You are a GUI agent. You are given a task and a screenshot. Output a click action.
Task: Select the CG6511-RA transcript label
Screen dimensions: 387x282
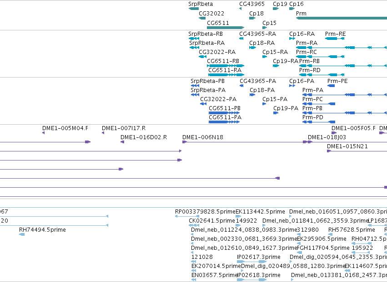225,70
